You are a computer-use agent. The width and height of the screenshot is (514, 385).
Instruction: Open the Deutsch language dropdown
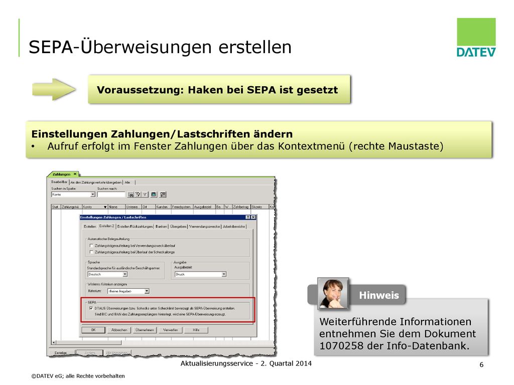pos(125,274)
